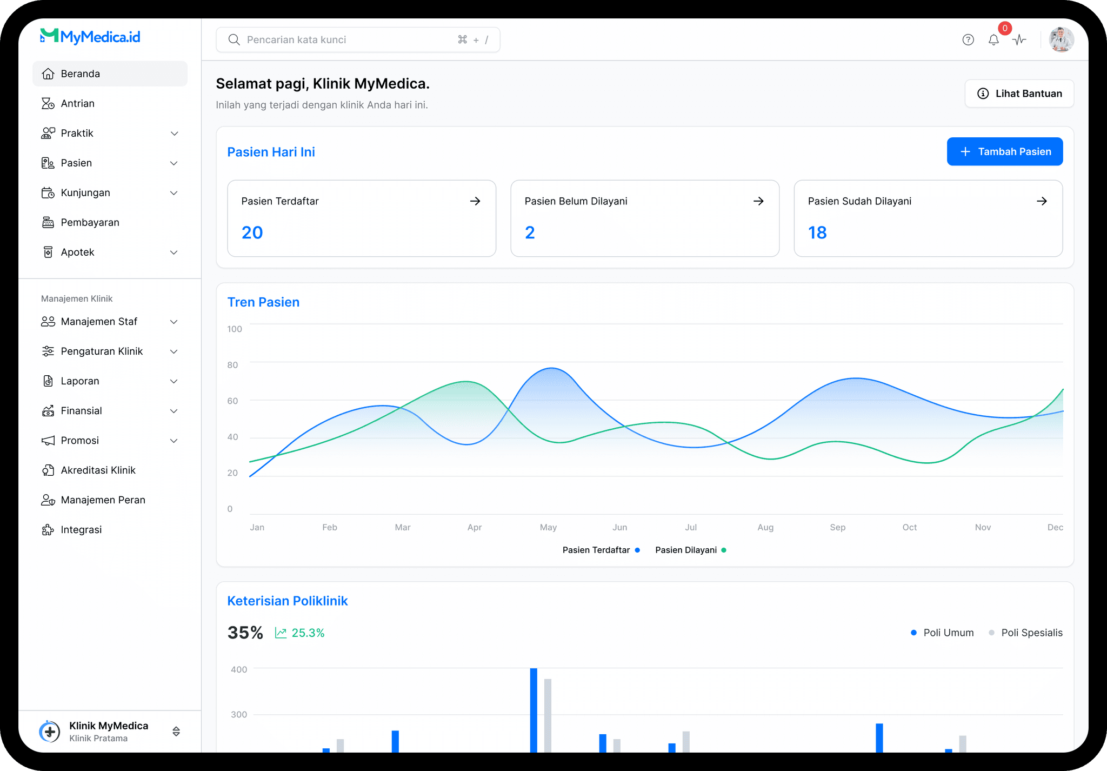The width and height of the screenshot is (1107, 771).
Task: Click the Kunjungan calendar icon
Action: [x=48, y=192]
